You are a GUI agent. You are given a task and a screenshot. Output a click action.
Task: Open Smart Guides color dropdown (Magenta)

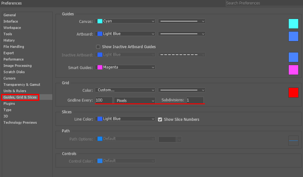[125, 67]
